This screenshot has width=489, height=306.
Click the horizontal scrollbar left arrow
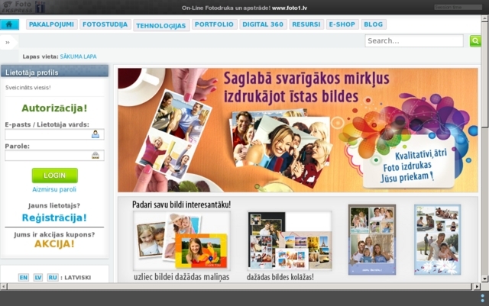click(x=3, y=286)
